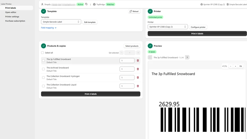The height and width of the screenshot is (139, 247).
Task: Click the Select products button
Action: pos(132,46)
